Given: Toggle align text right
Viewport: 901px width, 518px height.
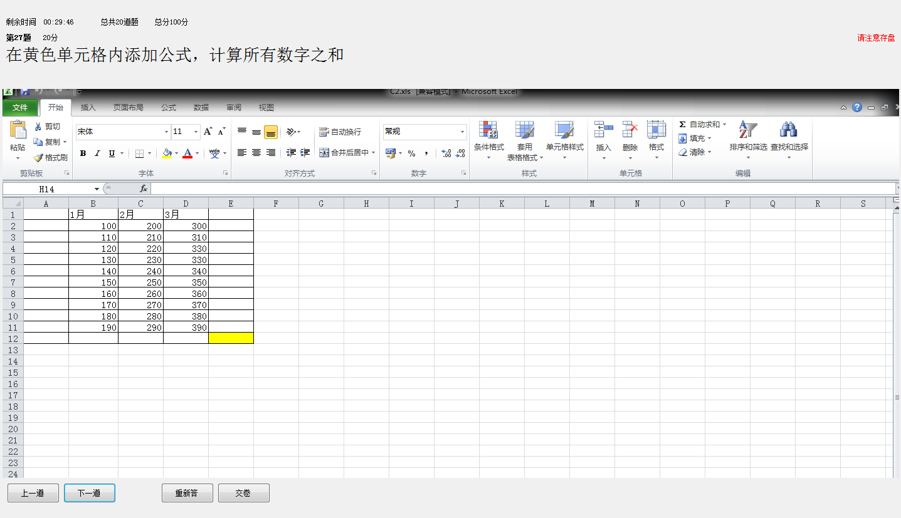Looking at the screenshot, I should pos(271,153).
